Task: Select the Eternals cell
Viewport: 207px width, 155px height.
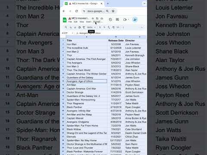Action: pyautogui.click(x=87, y=136)
